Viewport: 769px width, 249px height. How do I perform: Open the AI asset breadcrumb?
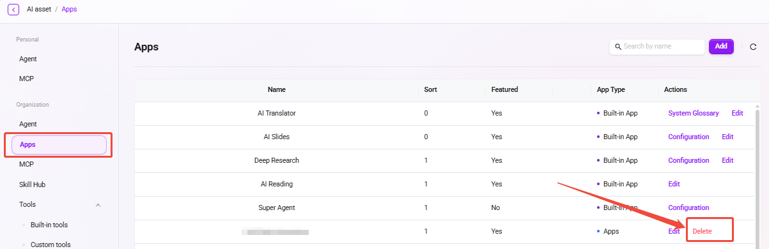(x=39, y=10)
